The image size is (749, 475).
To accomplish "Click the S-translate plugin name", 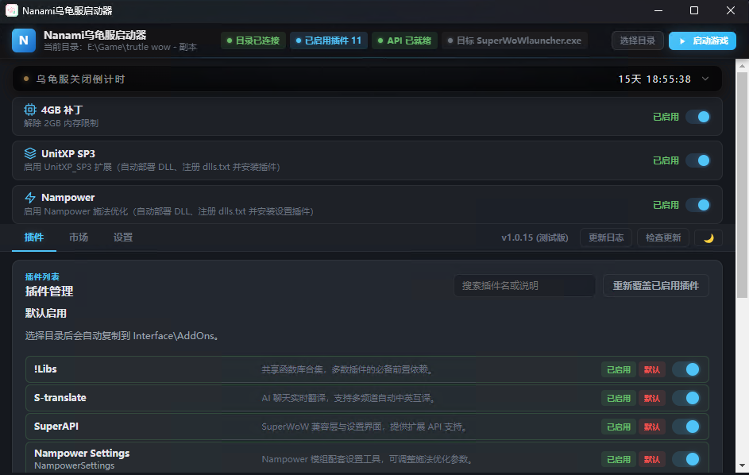I will tap(60, 398).
